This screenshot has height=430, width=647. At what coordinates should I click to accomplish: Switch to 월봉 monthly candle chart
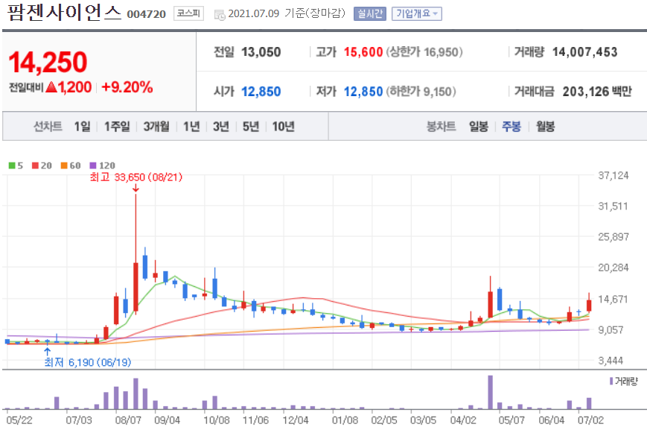pos(545,127)
